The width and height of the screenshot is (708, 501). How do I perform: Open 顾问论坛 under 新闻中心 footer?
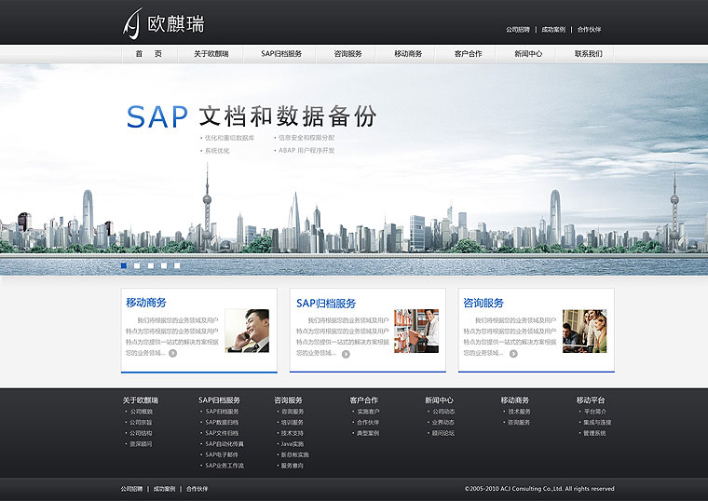[x=442, y=433]
